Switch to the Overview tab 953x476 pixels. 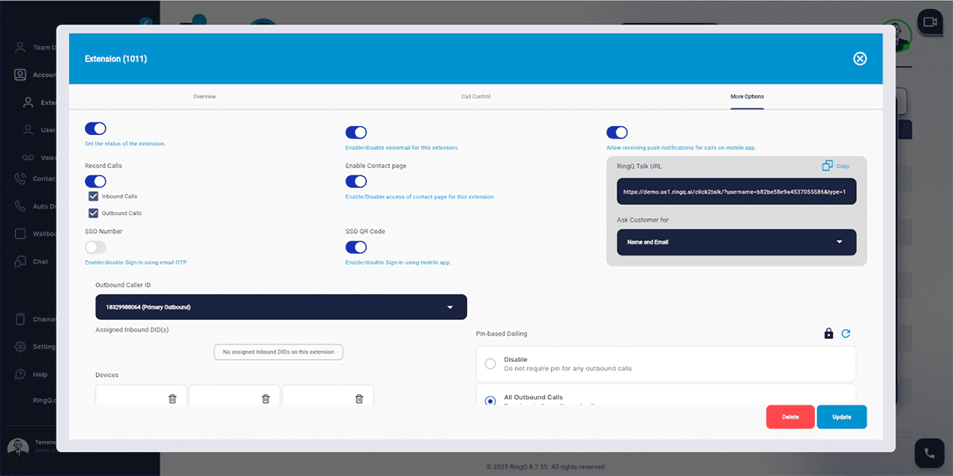pos(204,97)
